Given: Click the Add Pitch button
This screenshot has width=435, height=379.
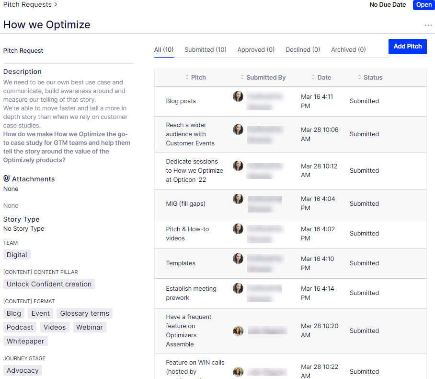Looking at the screenshot, I should [408, 47].
